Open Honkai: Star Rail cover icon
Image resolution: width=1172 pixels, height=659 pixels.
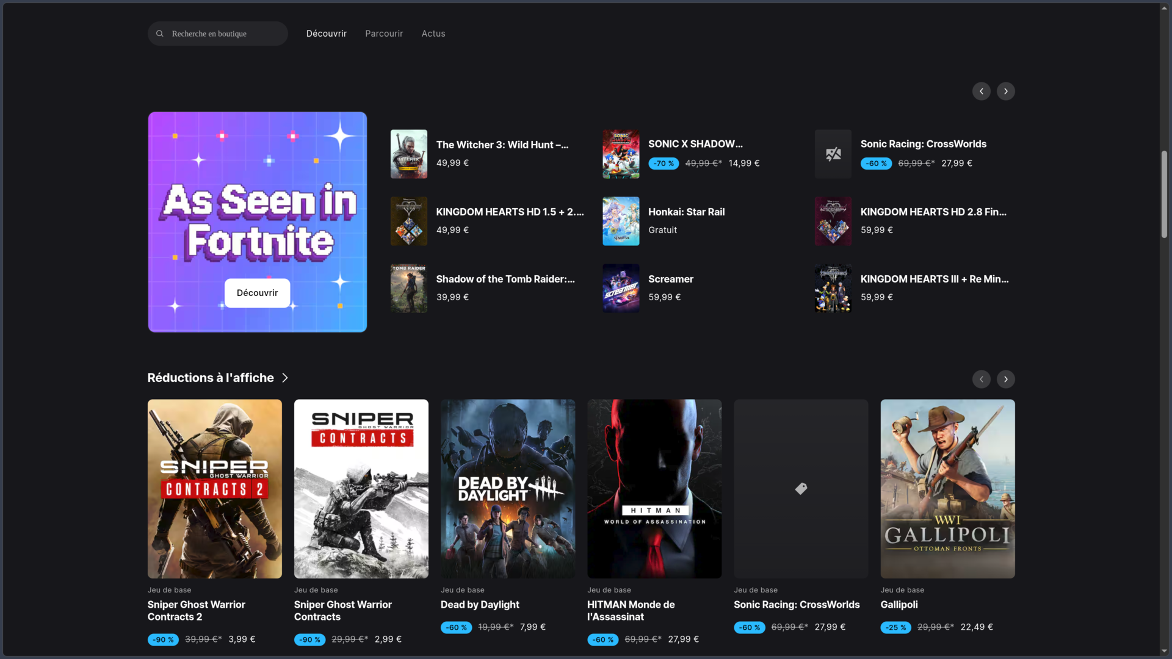621,221
